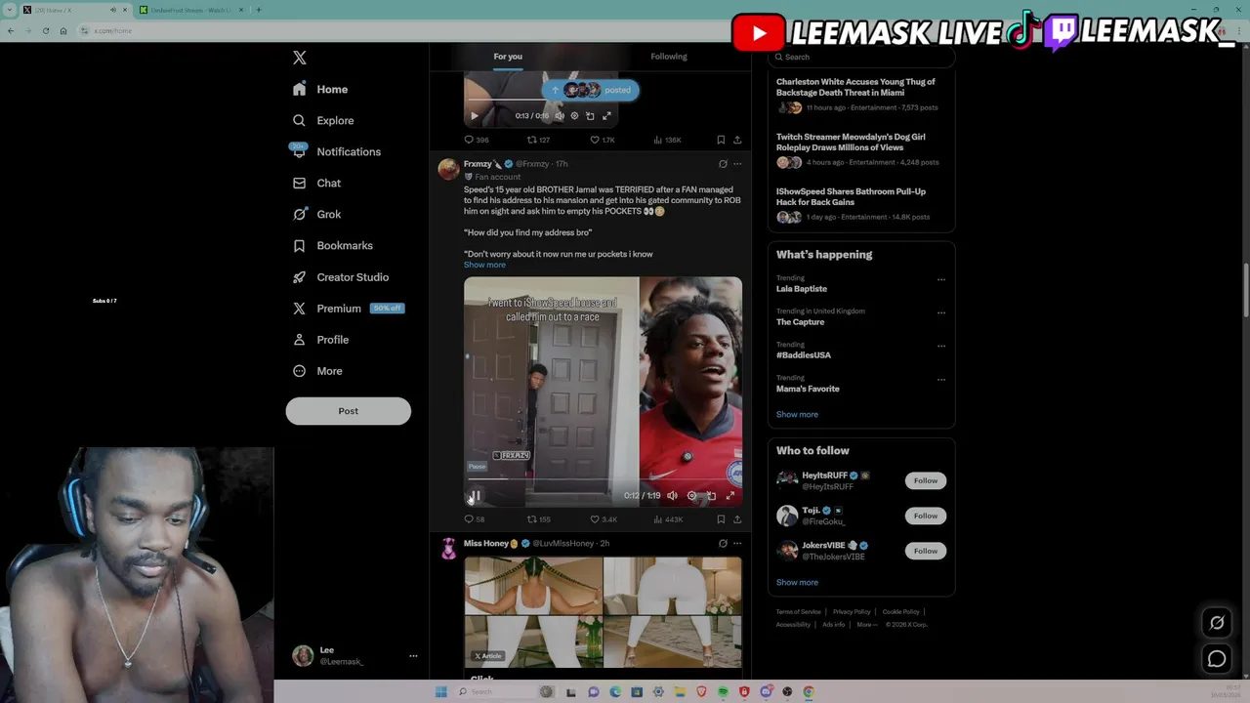Viewport: 1250px width, 703px height.
Task: Follow JokersVIBE
Action: coord(926,551)
